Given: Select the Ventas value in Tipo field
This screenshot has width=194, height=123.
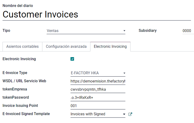Looking at the screenshot, I should pyautogui.click(x=53, y=31).
